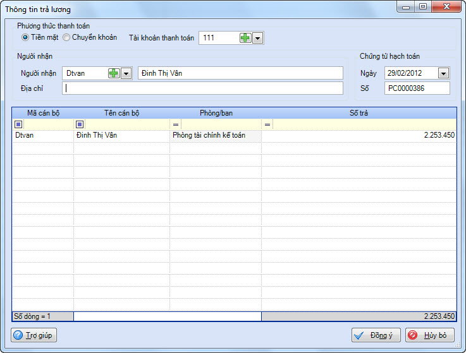This screenshot has width=466, height=353.
Task: Open equals filter icon for Phòng/ban
Action: pos(176,124)
